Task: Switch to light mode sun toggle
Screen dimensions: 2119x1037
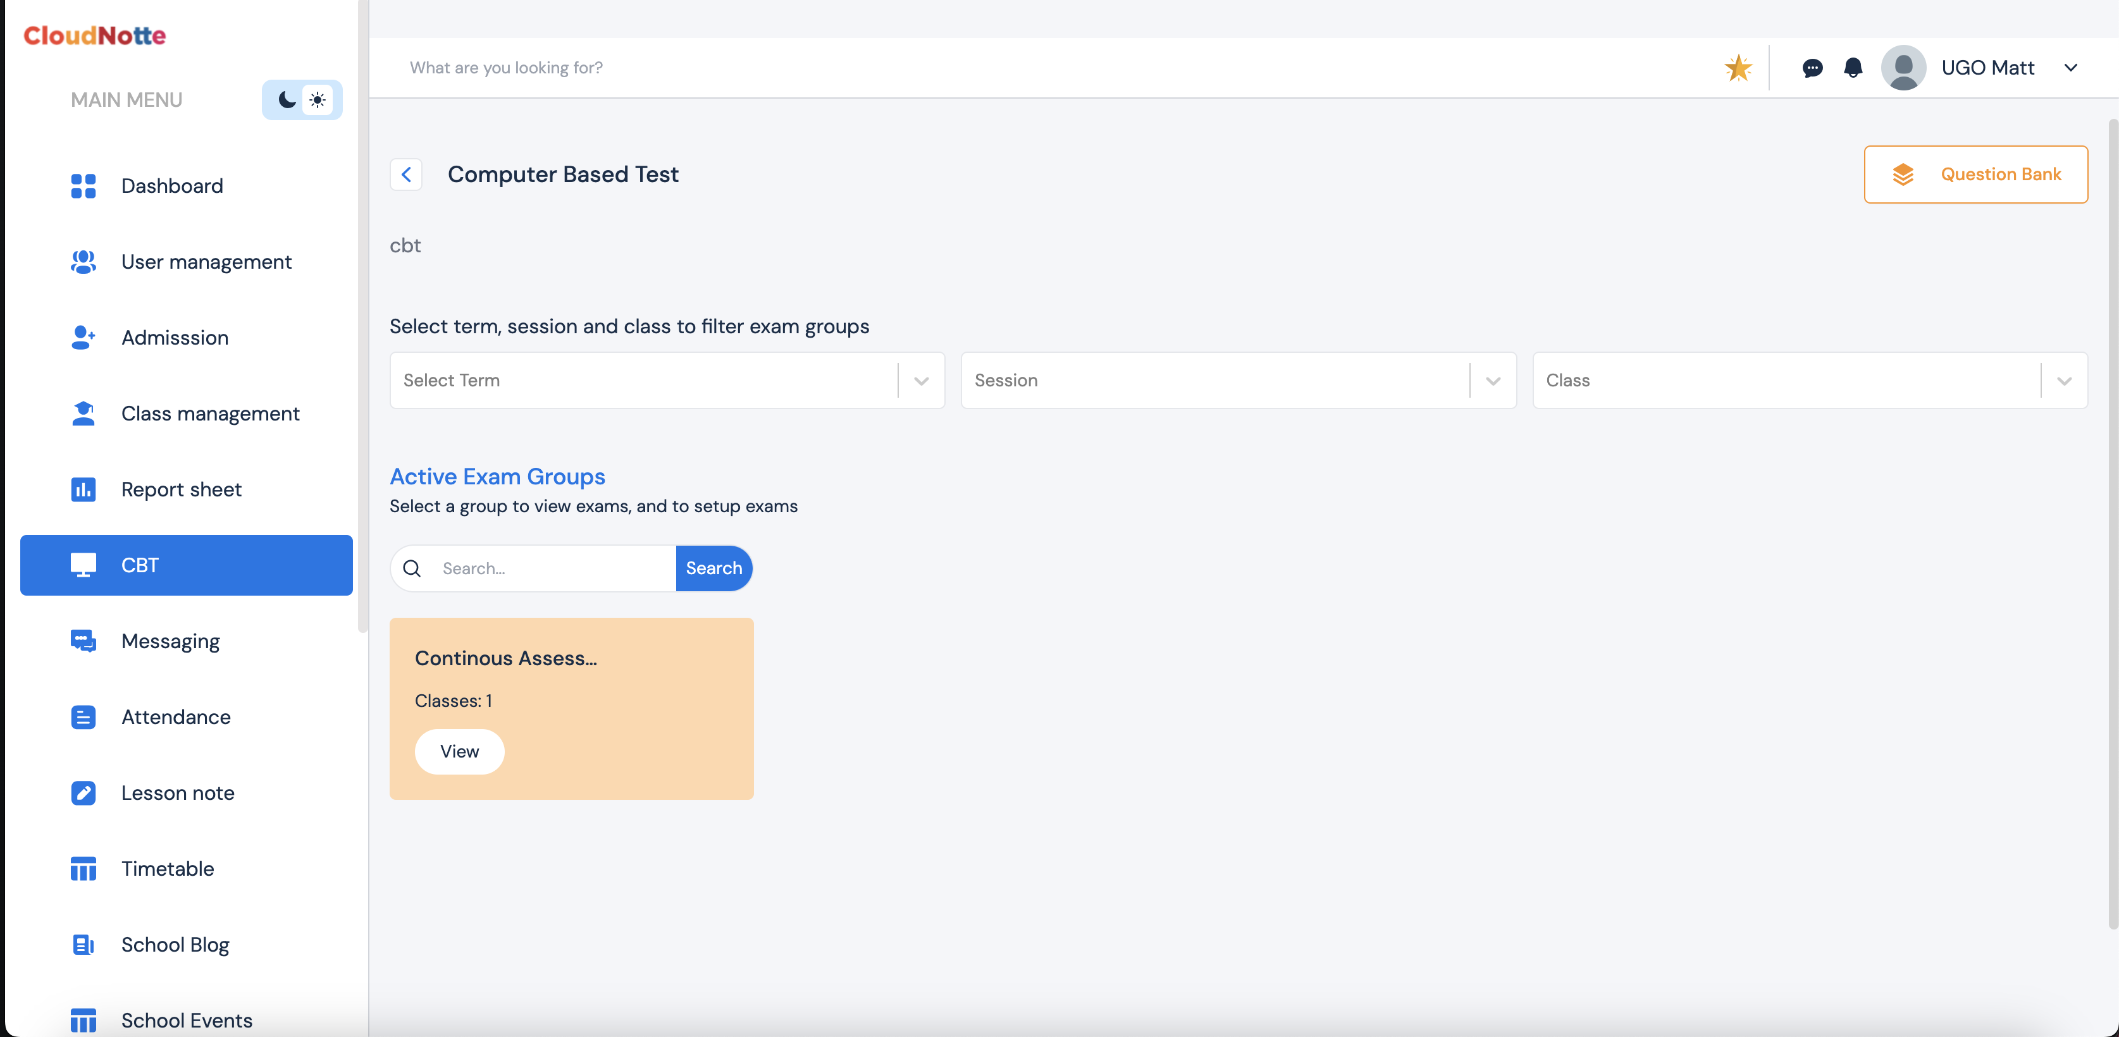Action: (318, 99)
